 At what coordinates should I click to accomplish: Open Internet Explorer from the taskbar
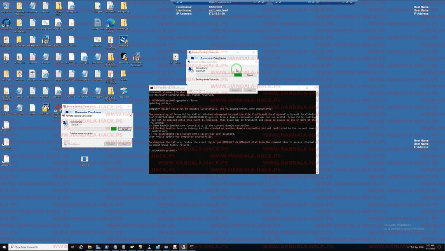81,247
